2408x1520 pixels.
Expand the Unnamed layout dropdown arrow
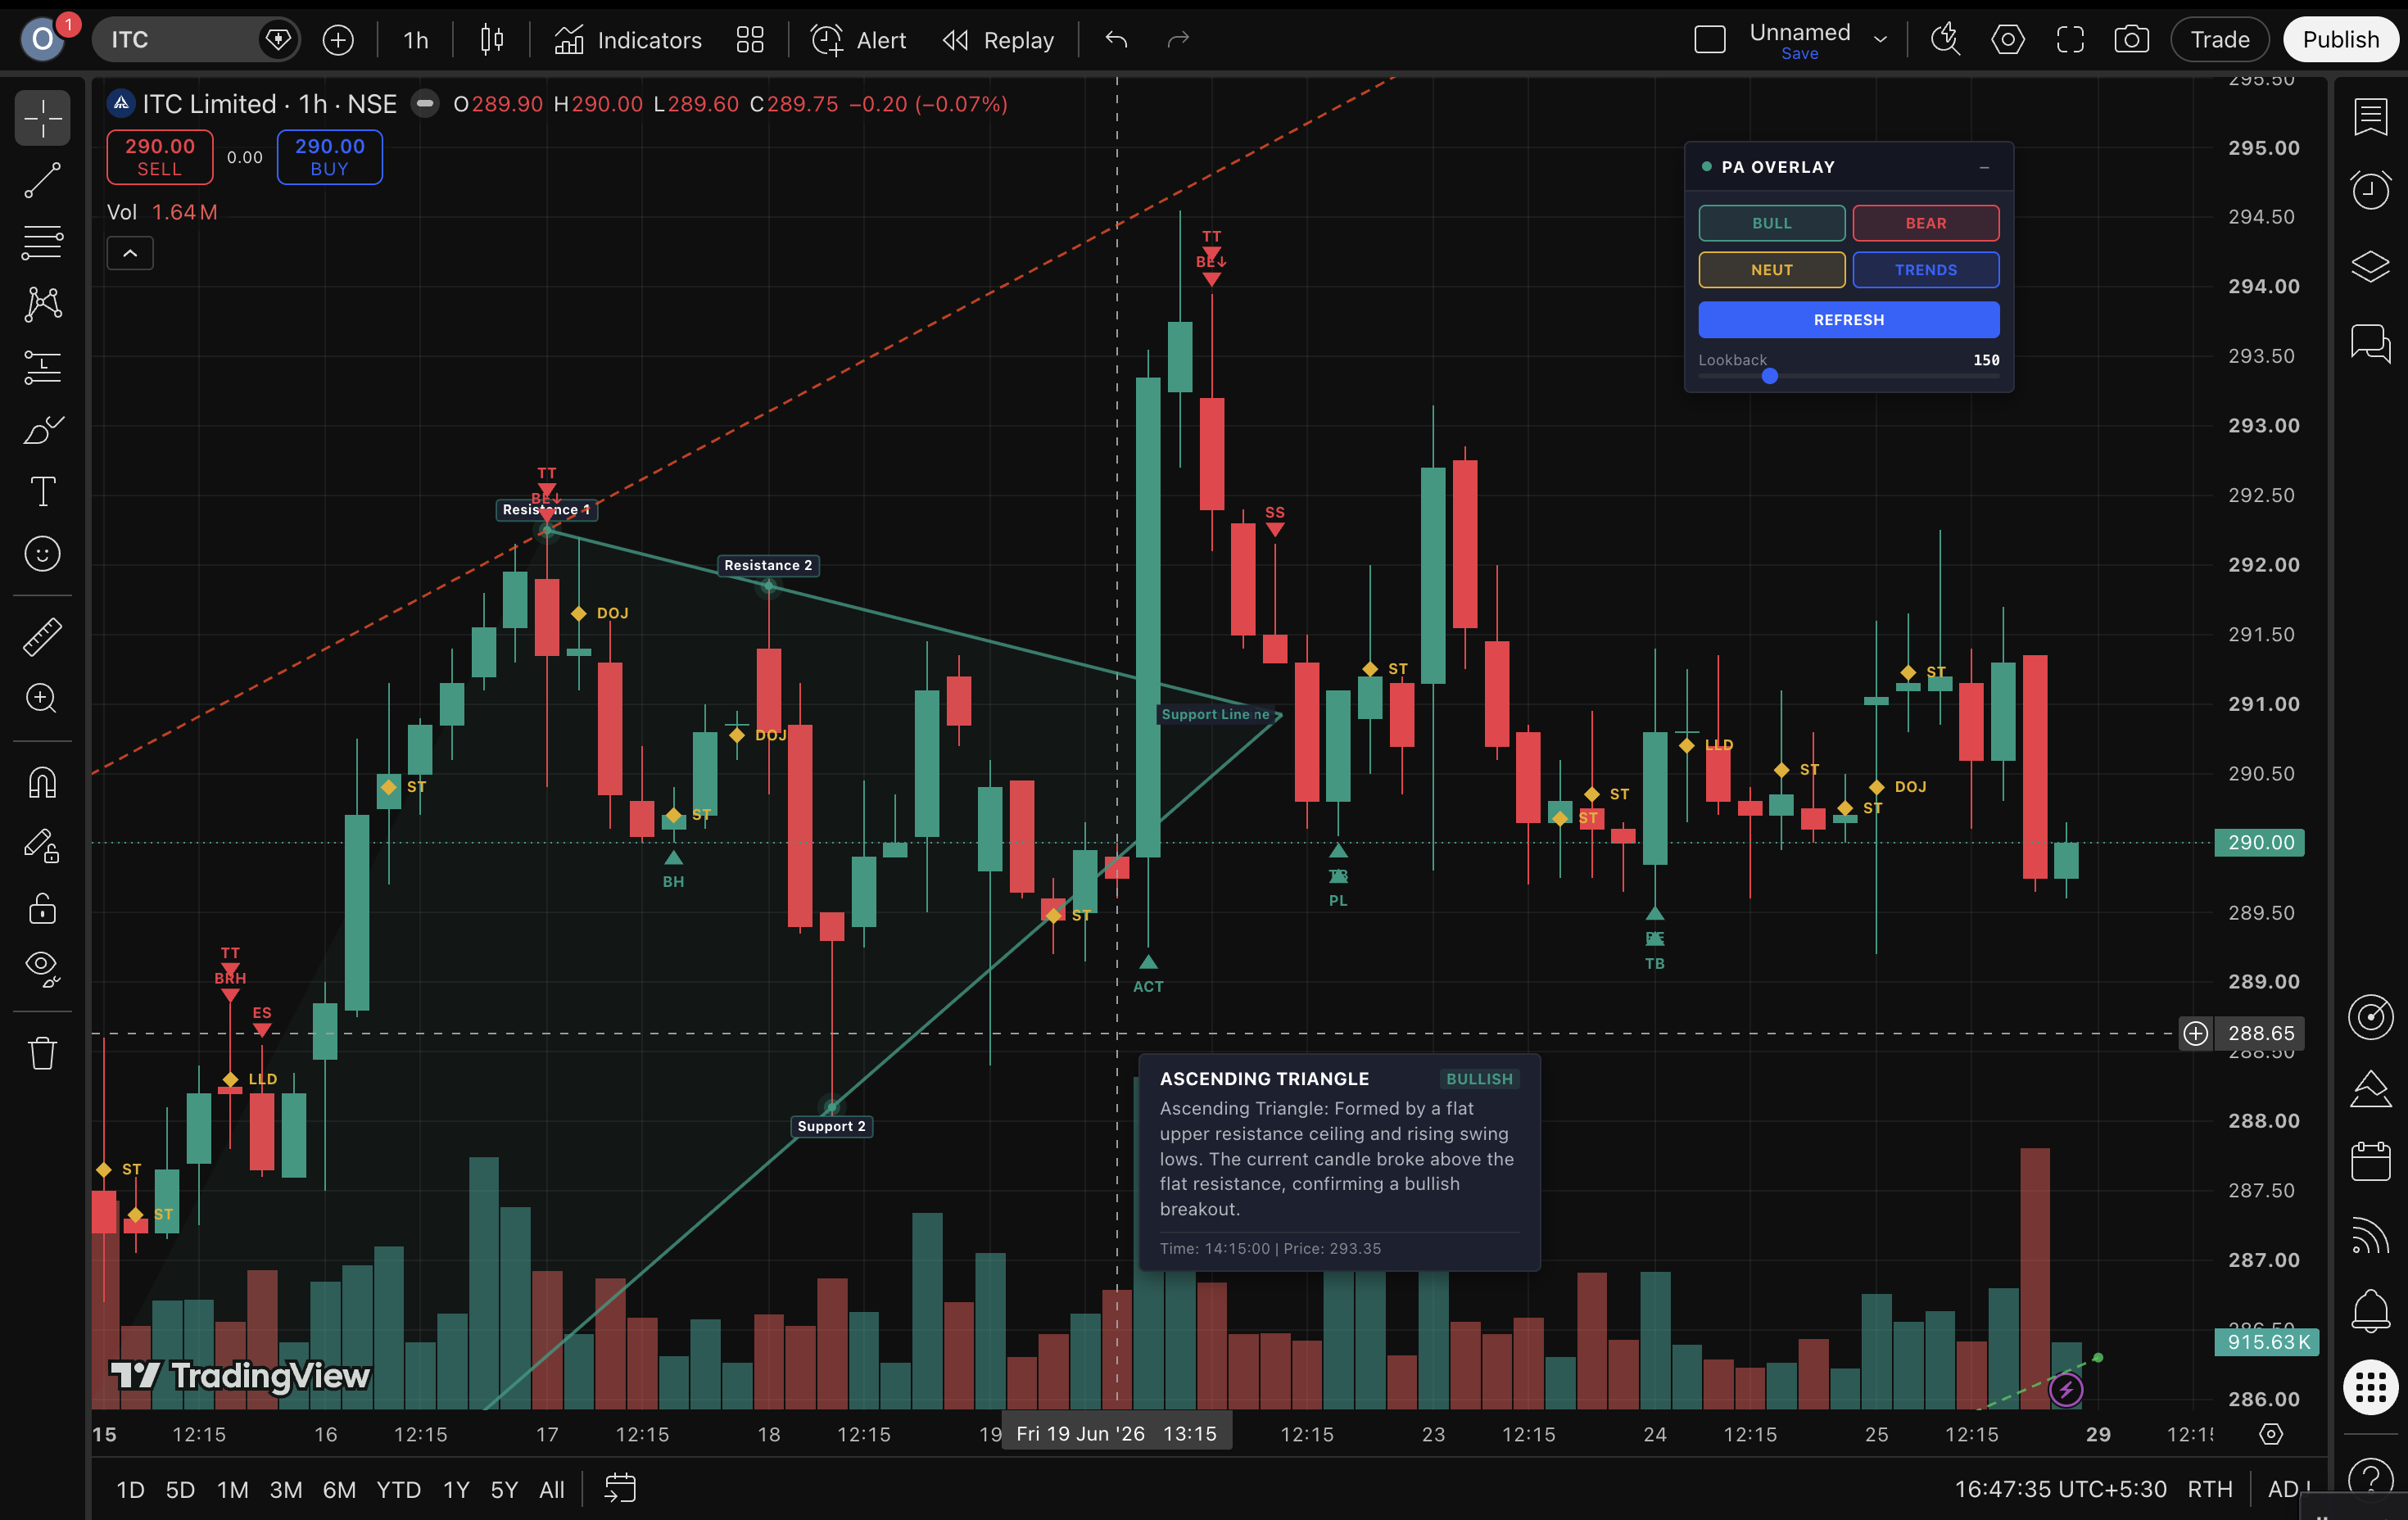tap(1880, 40)
